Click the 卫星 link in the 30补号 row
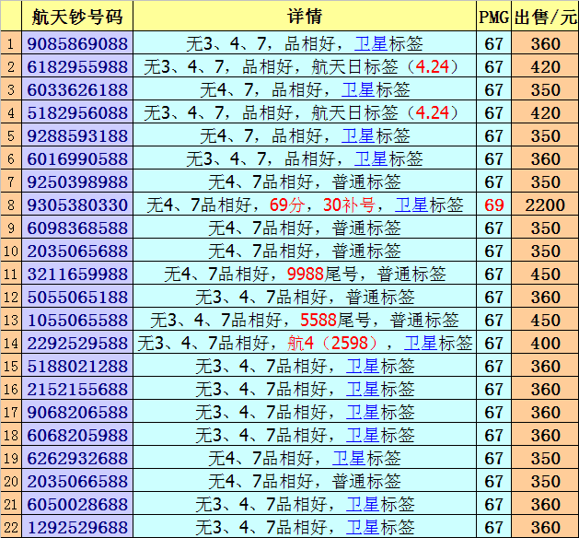This screenshot has width=579, height=538. (411, 205)
